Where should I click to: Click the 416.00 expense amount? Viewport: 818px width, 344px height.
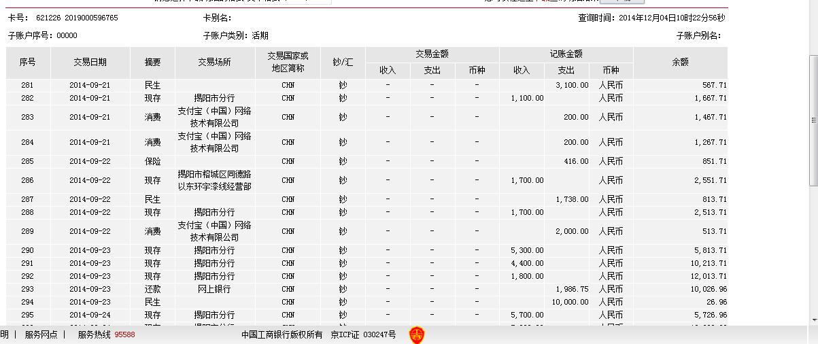(576, 161)
